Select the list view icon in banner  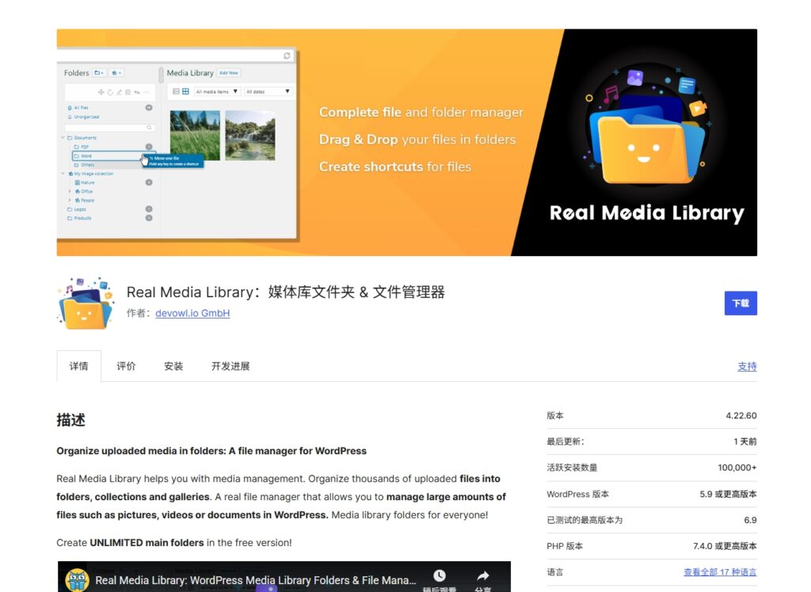pyautogui.click(x=176, y=92)
